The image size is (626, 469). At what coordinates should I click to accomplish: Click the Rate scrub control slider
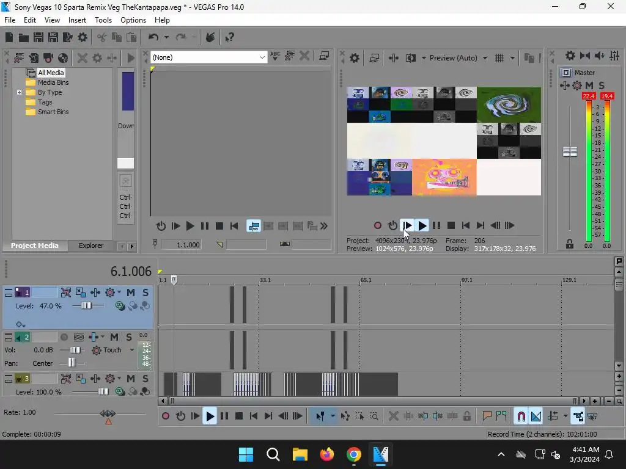point(108,413)
